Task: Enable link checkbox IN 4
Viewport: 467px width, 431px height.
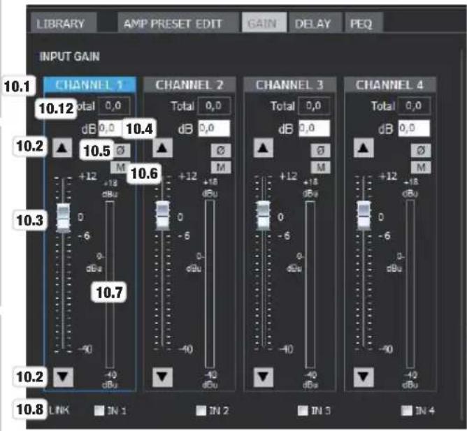Action: pos(407,411)
